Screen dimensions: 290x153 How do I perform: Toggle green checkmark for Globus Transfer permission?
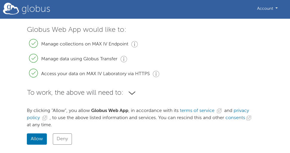33,59
